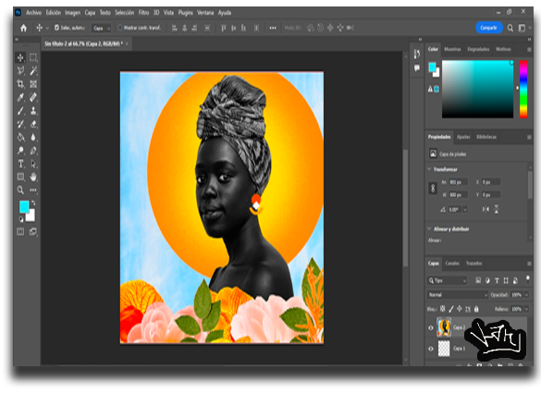
Task: Select the Dodge tool
Action: pyautogui.click(x=20, y=151)
